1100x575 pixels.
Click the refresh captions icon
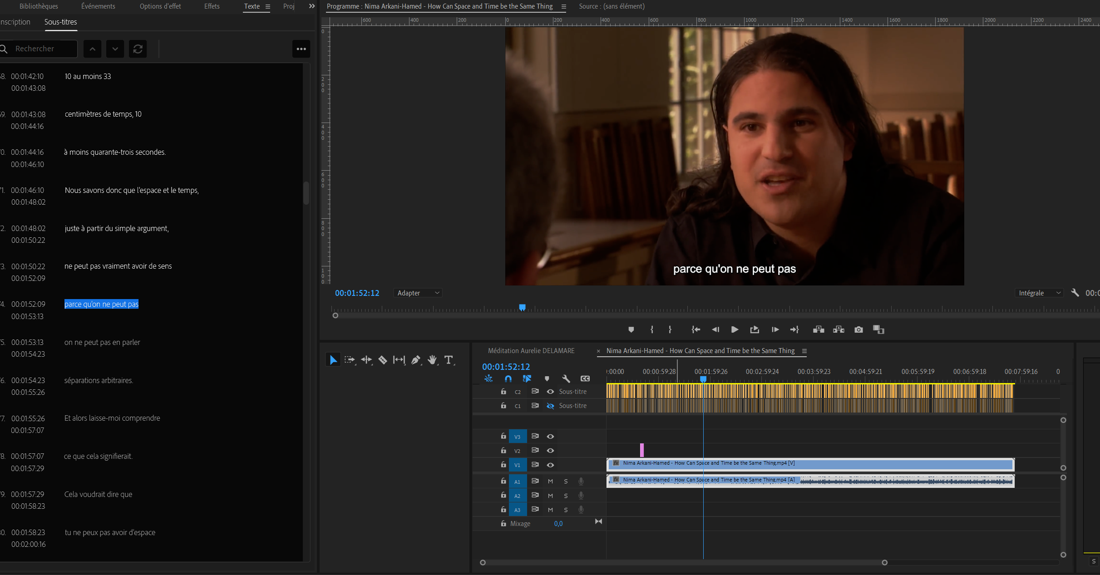[138, 49]
